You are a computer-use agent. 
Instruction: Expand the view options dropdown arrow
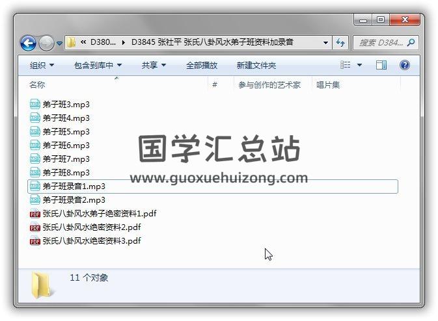(359, 65)
